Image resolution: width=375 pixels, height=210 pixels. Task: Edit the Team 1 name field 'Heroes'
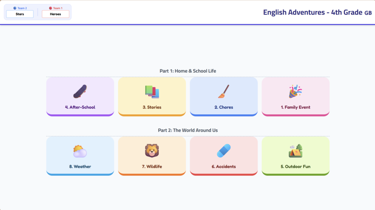55,14
